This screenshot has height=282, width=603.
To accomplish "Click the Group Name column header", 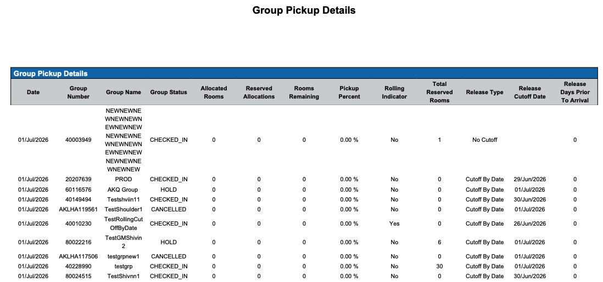I will pyautogui.click(x=124, y=92).
